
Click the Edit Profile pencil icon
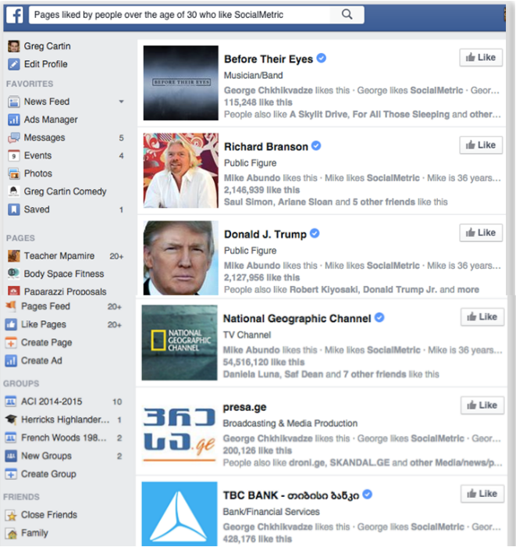click(x=13, y=64)
